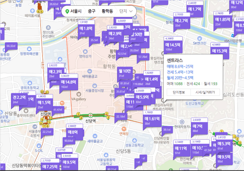Click the 90.64㎡ area marker

tap(69, 141)
